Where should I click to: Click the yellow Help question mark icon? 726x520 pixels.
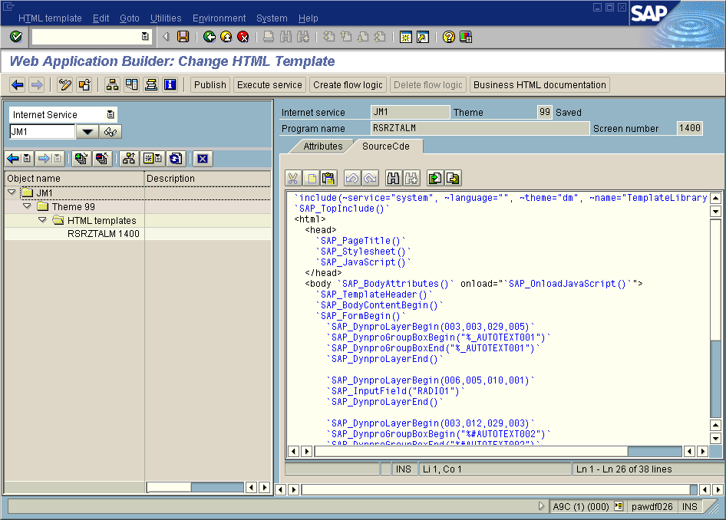pyautogui.click(x=449, y=37)
